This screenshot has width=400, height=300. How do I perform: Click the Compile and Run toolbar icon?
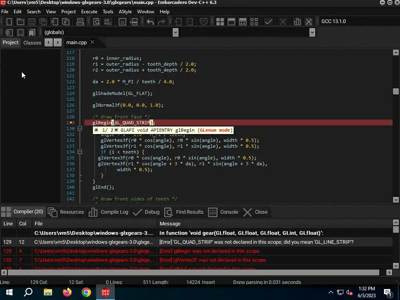point(243,22)
